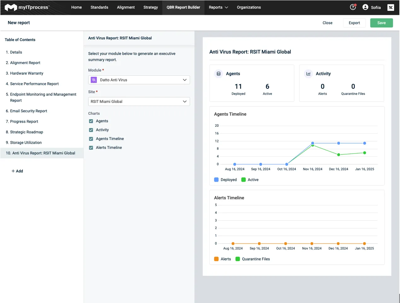Expand the Reports menu dropdown
Viewport: 400px width, 303px height.
[x=218, y=8]
